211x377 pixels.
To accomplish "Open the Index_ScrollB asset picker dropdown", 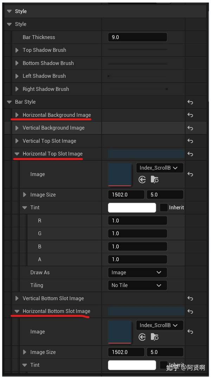I will point(159,168).
